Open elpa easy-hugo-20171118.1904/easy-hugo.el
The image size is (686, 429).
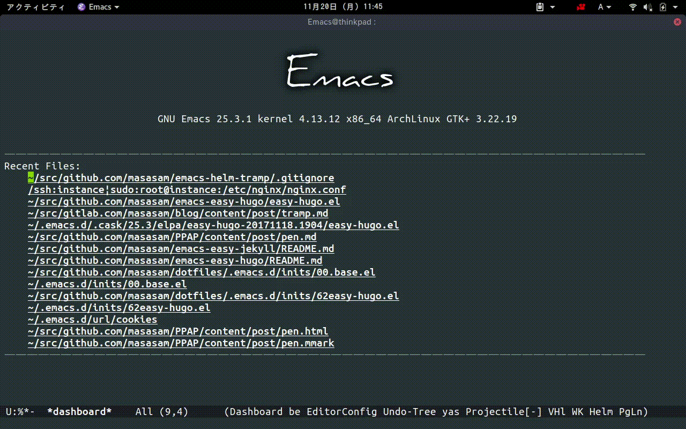(x=213, y=225)
